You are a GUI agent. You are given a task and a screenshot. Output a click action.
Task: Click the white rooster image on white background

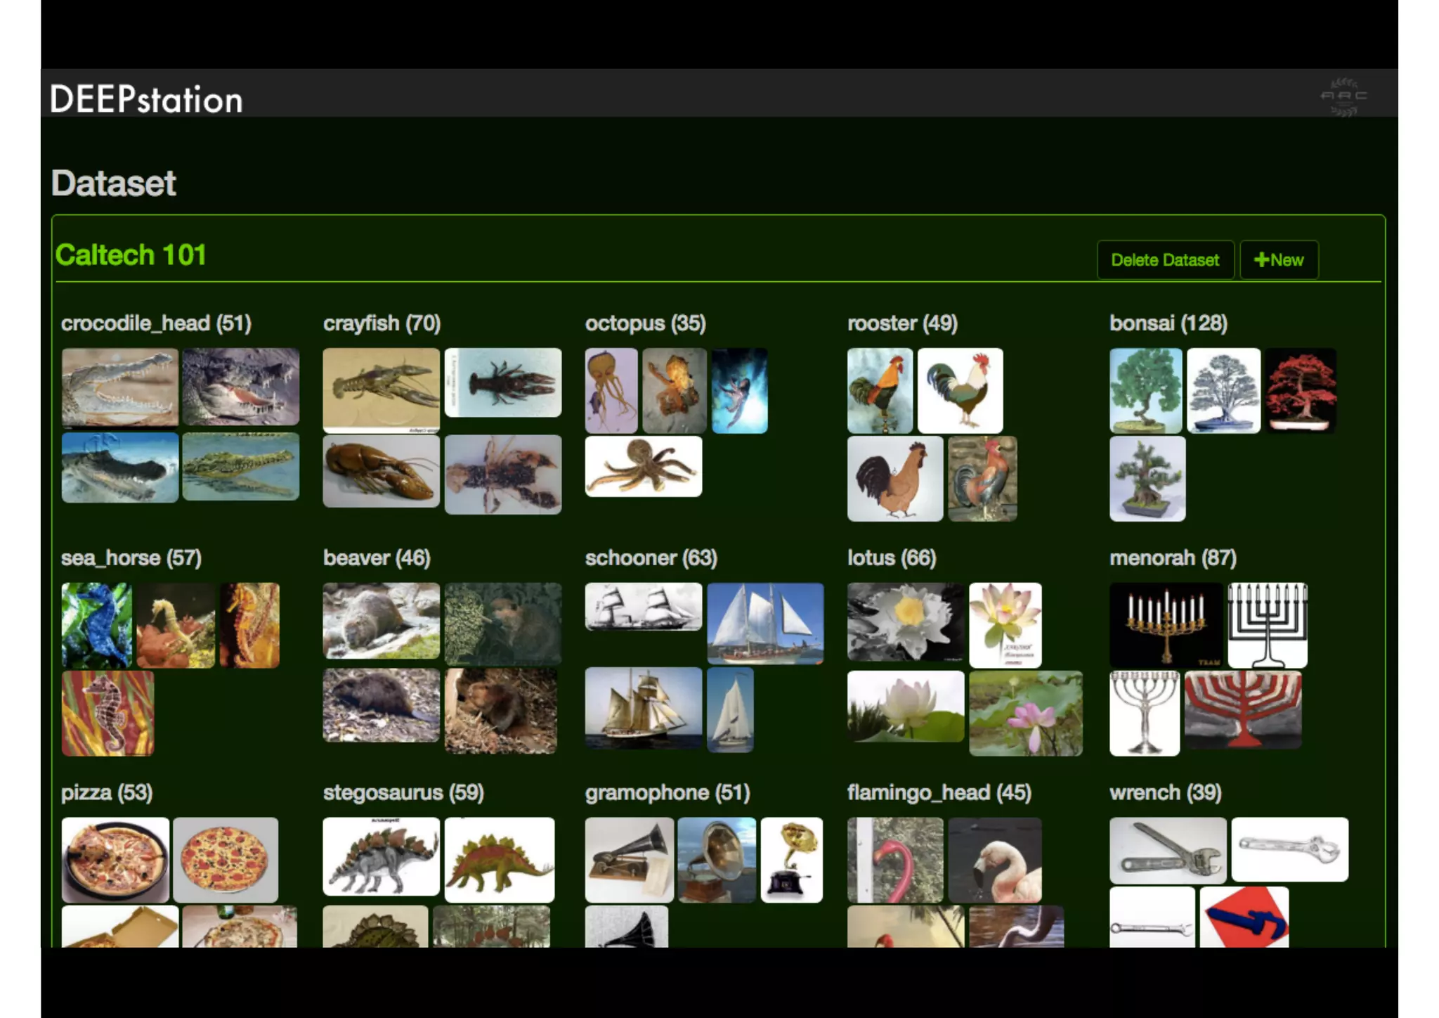[x=960, y=390]
